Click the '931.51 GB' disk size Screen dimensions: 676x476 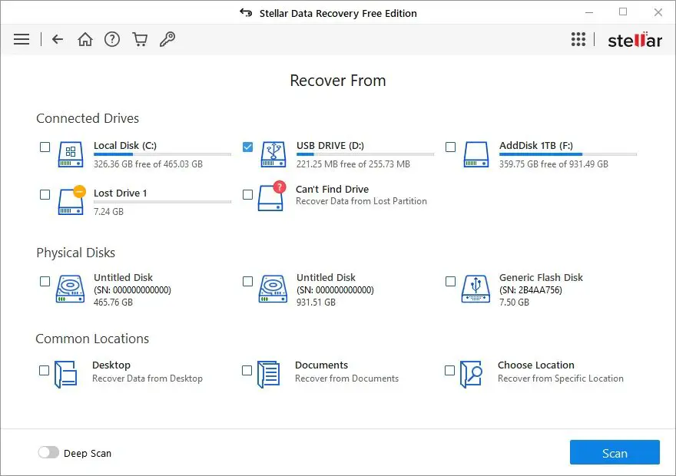[316, 302]
